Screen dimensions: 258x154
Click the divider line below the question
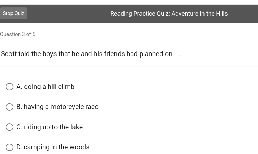[129, 66]
